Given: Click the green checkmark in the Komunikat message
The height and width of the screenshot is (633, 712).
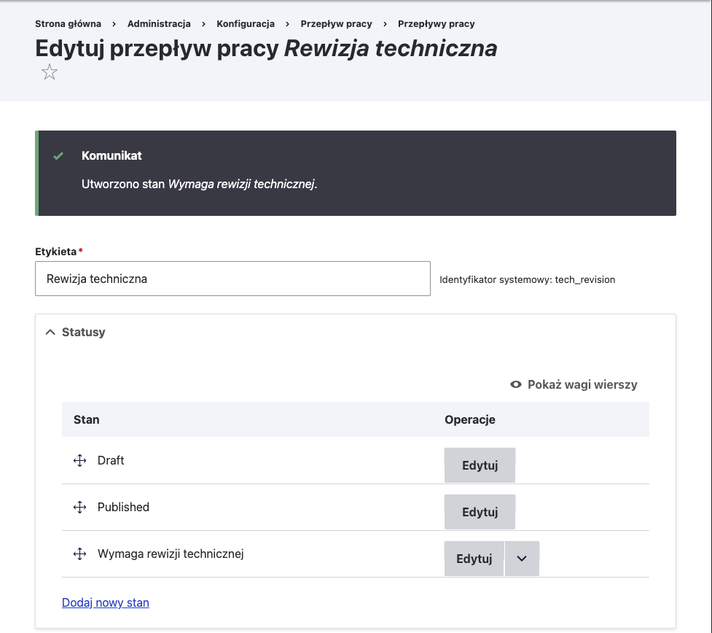Looking at the screenshot, I should point(59,155).
